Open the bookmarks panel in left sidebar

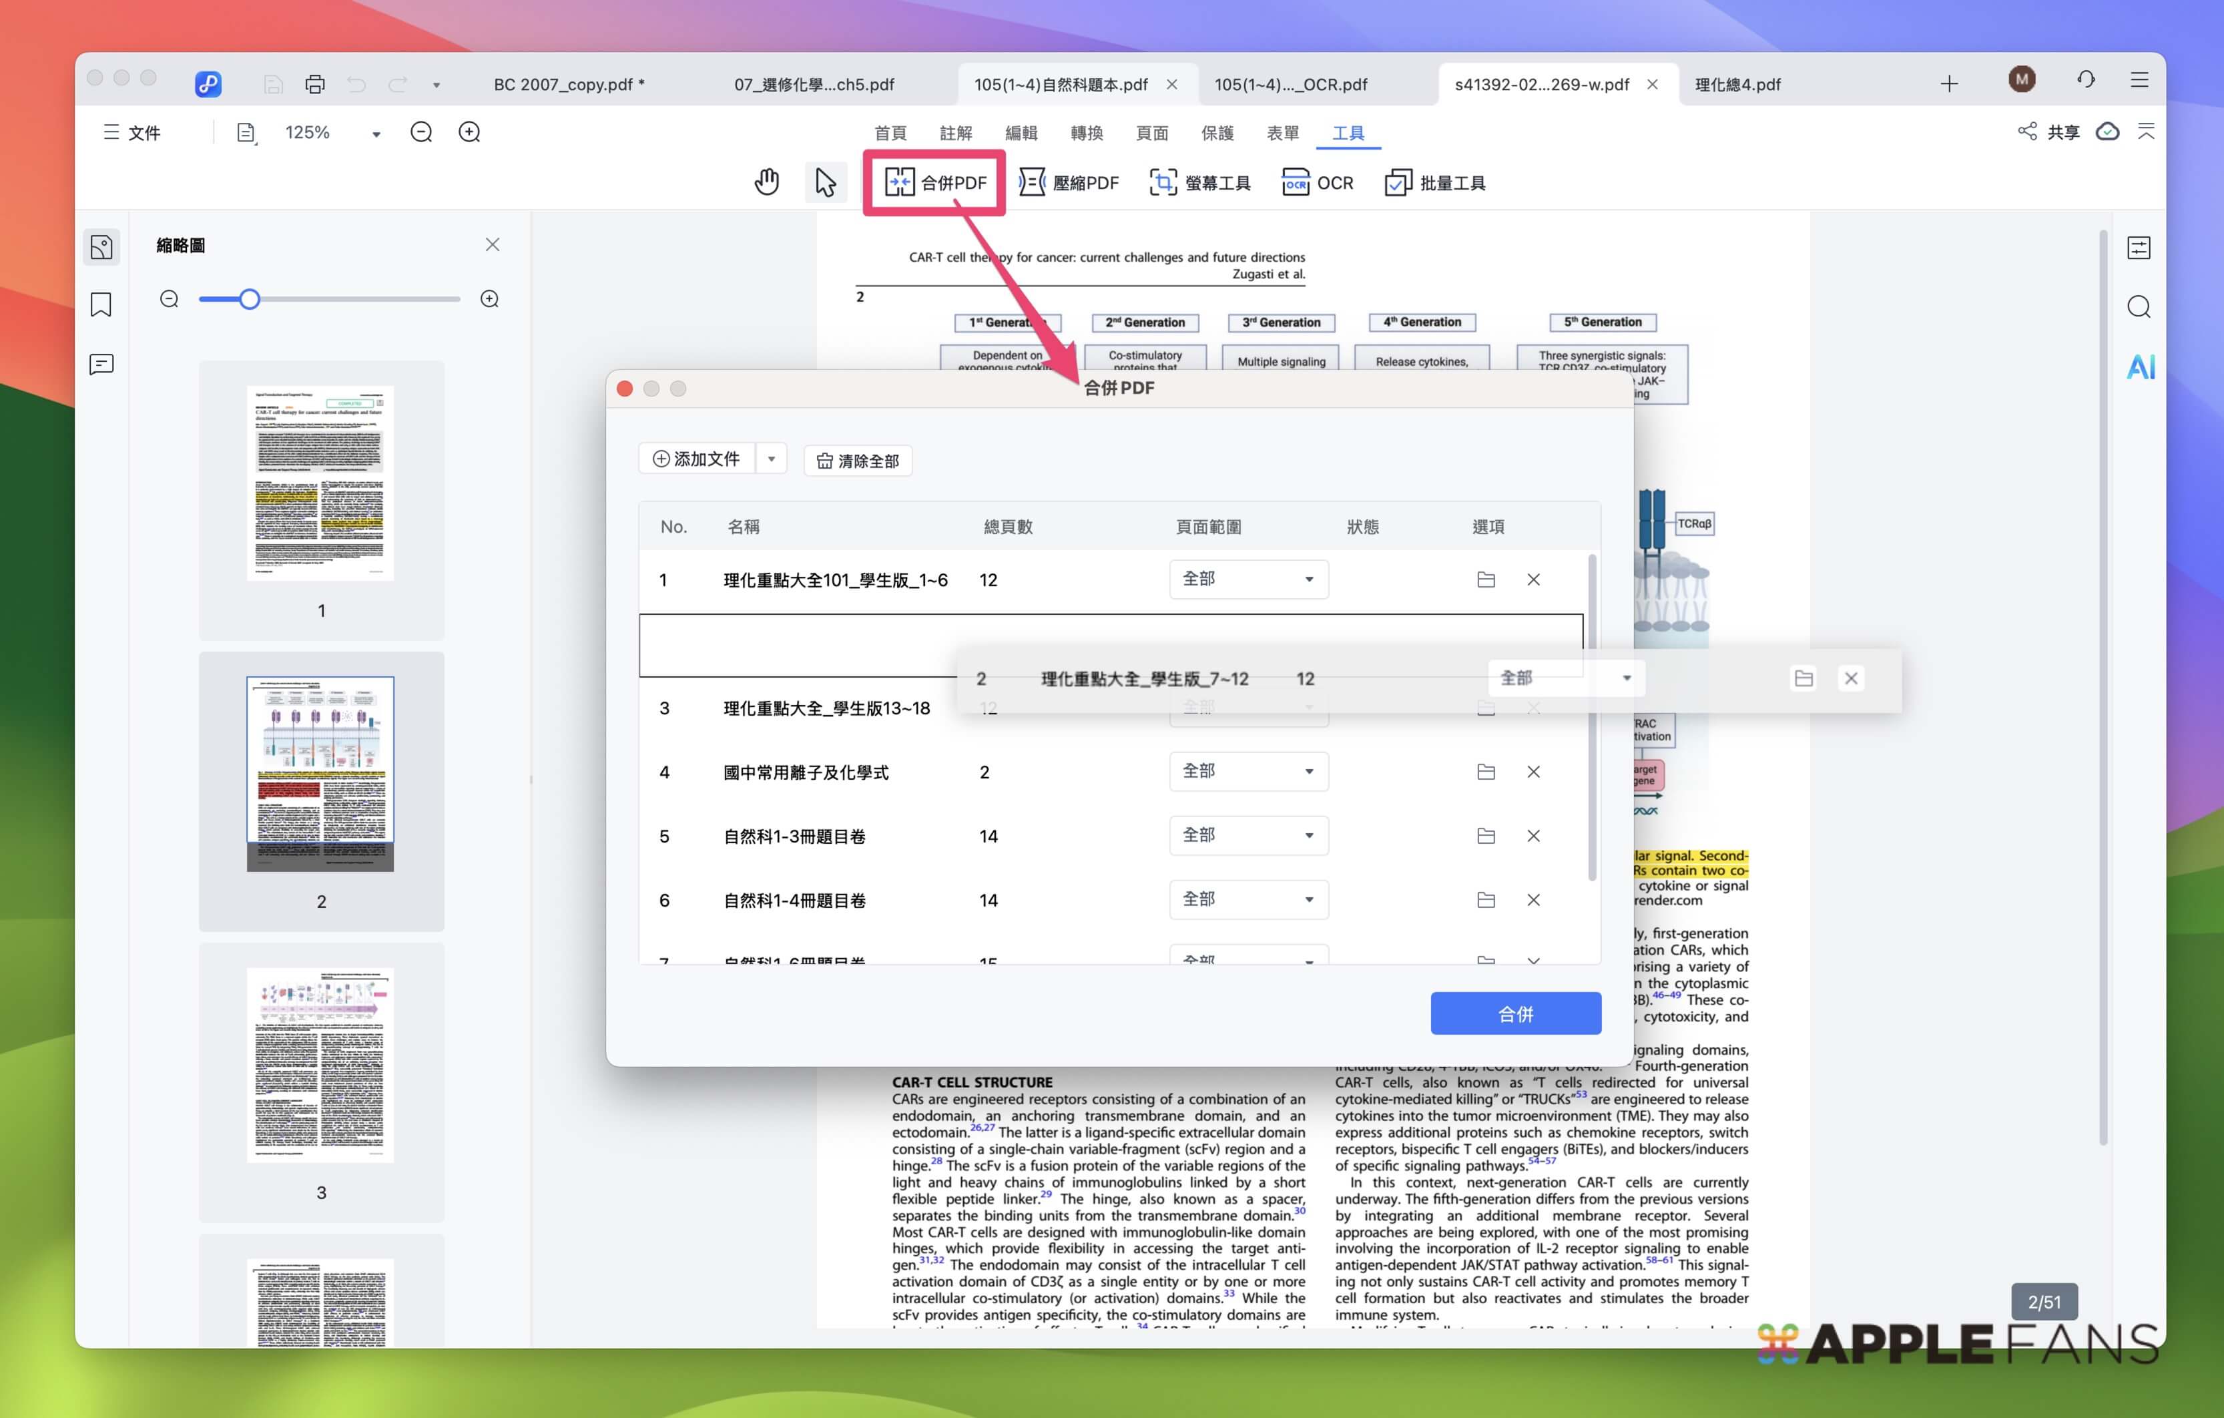pos(101,305)
